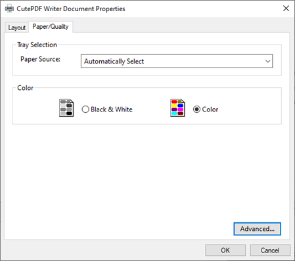Open Advanced... settings
Screen dimensions: 295x261
[x=257, y=229]
